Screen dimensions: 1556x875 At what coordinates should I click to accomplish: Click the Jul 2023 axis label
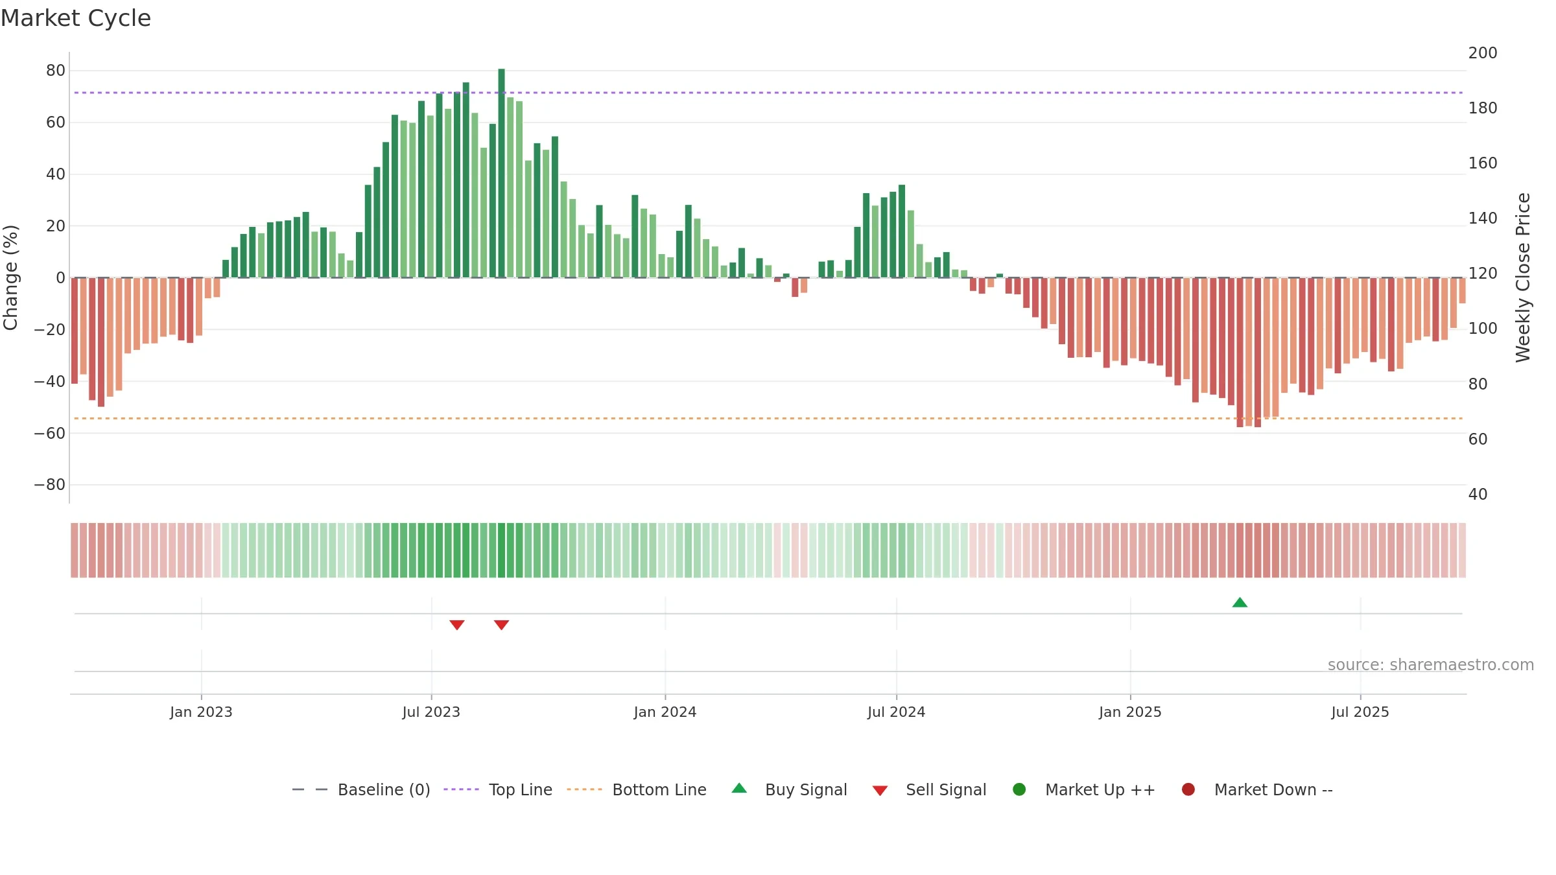click(x=431, y=712)
